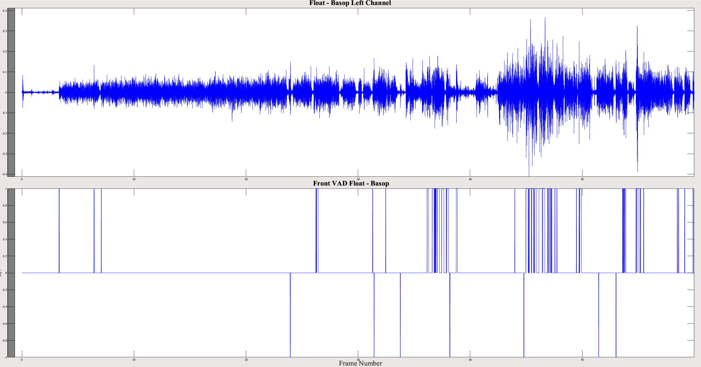The width and height of the screenshot is (701, 367).
Task: Click the 0.2 y-tick label on waveform plot
Action: pos(5,52)
